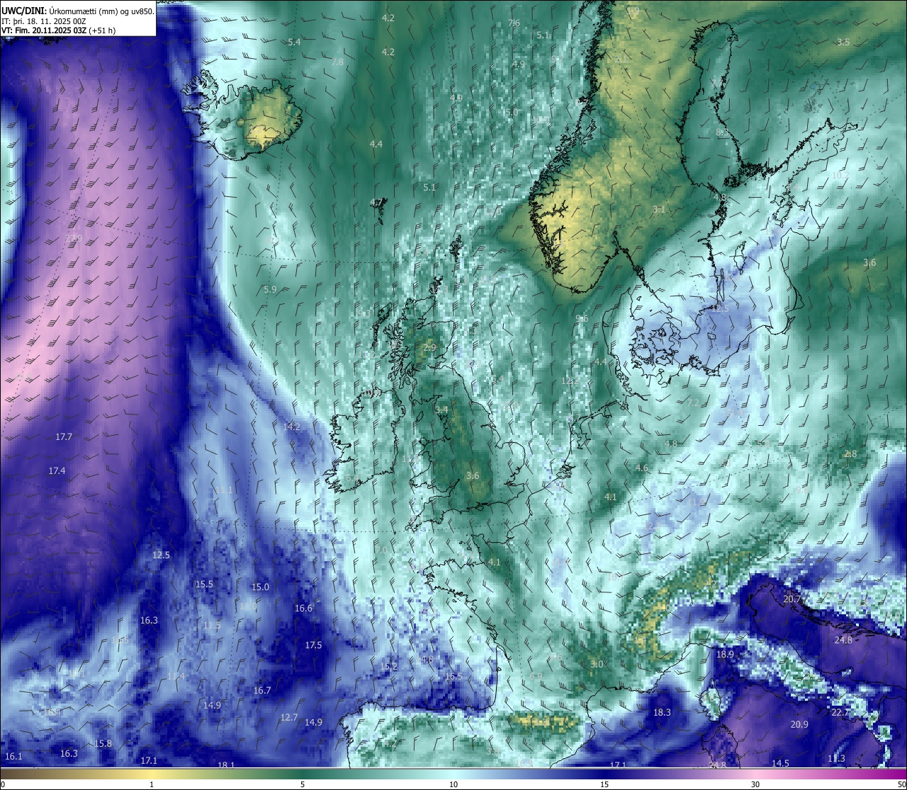Screen dimensions: 907x790
Task: Click the 5 label on the color scale
Action: (x=303, y=784)
